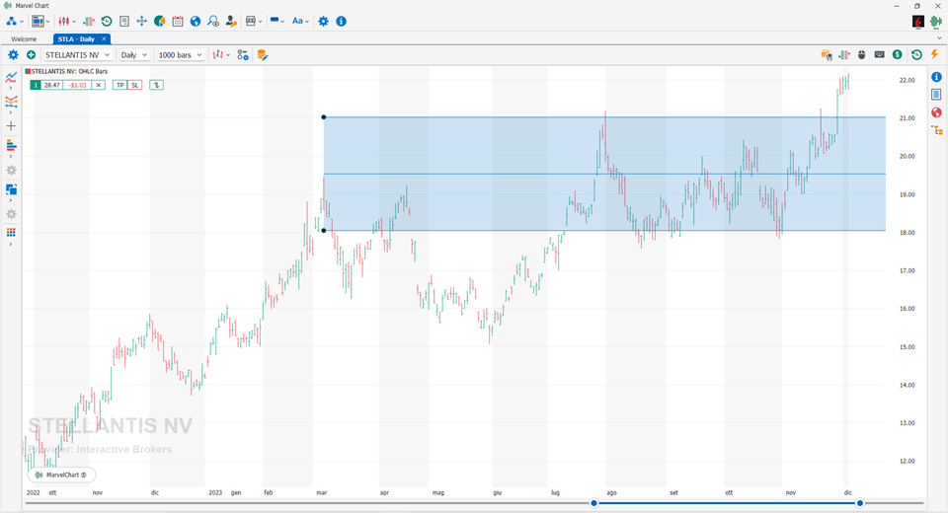Switch to the Welcome tab
This screenshot has height=513, width=948.
24,39
